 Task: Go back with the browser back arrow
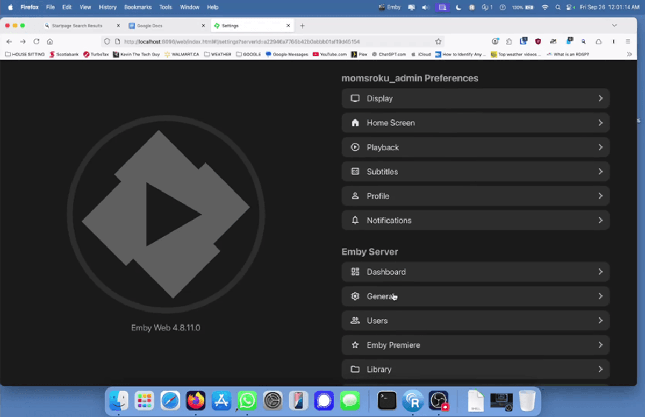pos(10,41)
